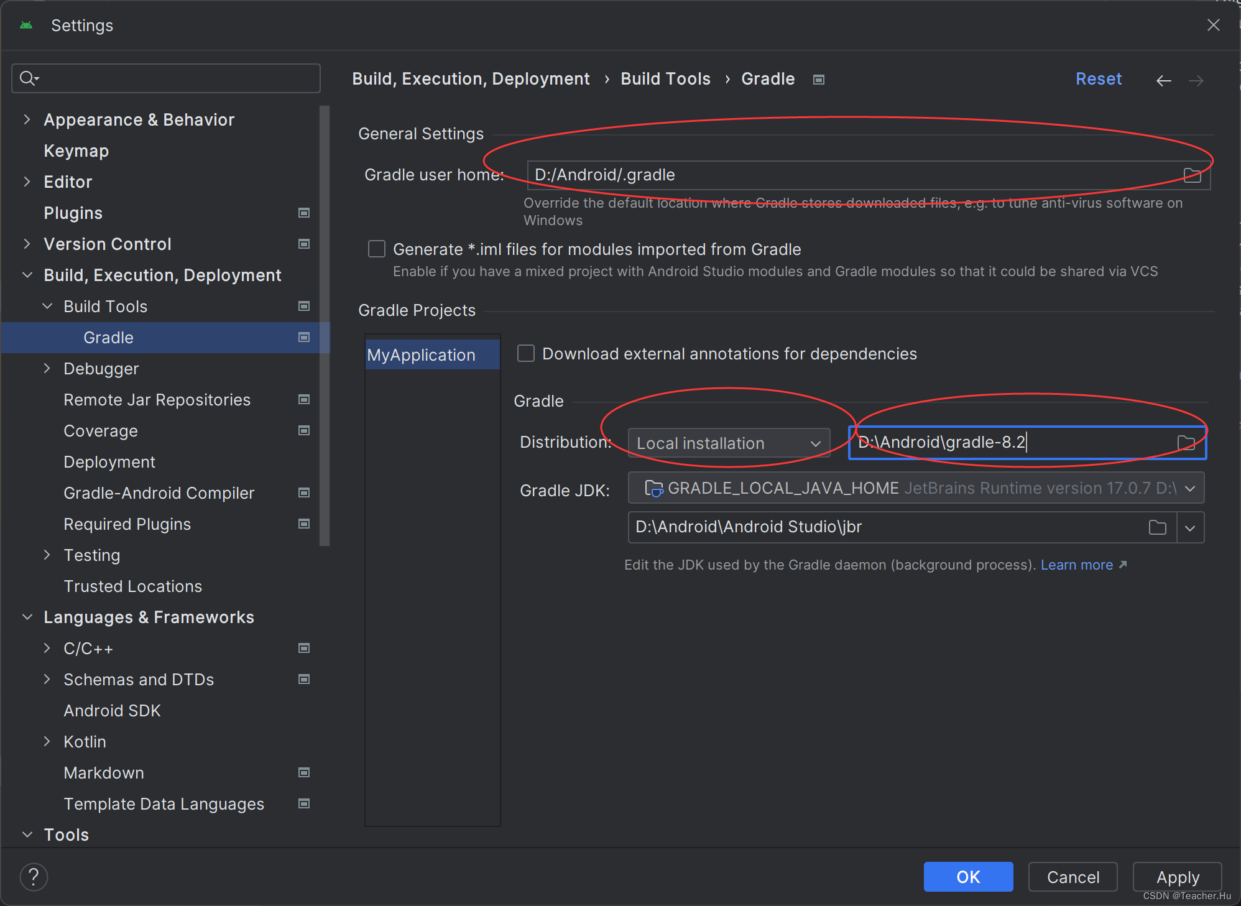This screenshot has height=906, width=1241.
Task: Open dropdown arrow next to JDK path field
Action: coord(1190,528)
